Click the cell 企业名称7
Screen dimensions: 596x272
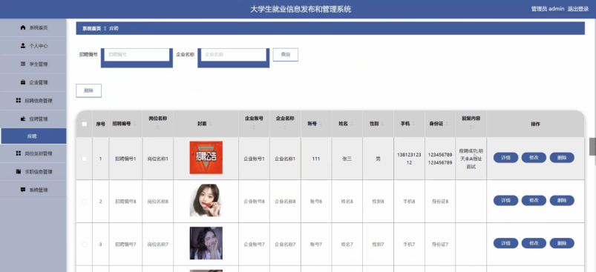[286, 245]
